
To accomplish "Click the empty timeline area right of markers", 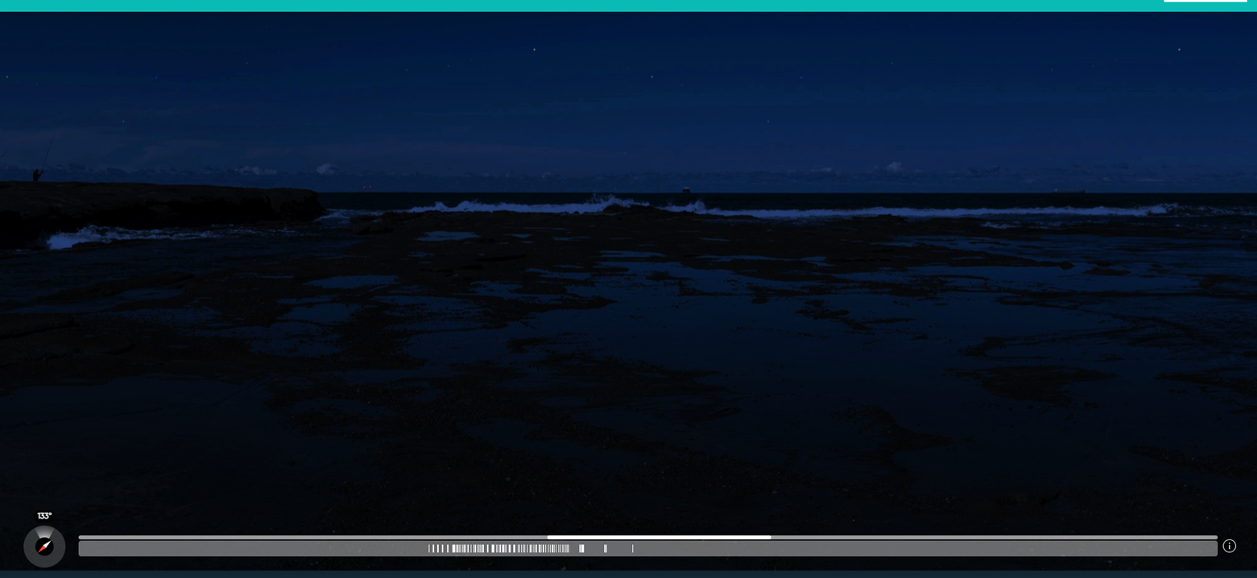I will point(924,549).
